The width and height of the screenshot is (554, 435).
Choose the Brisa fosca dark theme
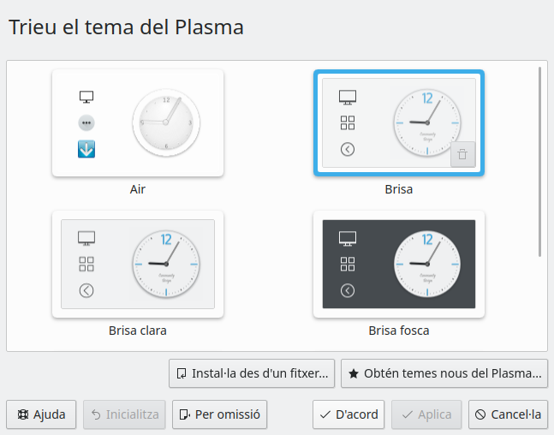pos(399,265)
